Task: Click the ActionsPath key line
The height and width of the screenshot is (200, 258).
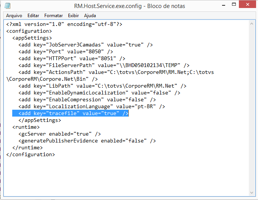Action: pos(116,72)
